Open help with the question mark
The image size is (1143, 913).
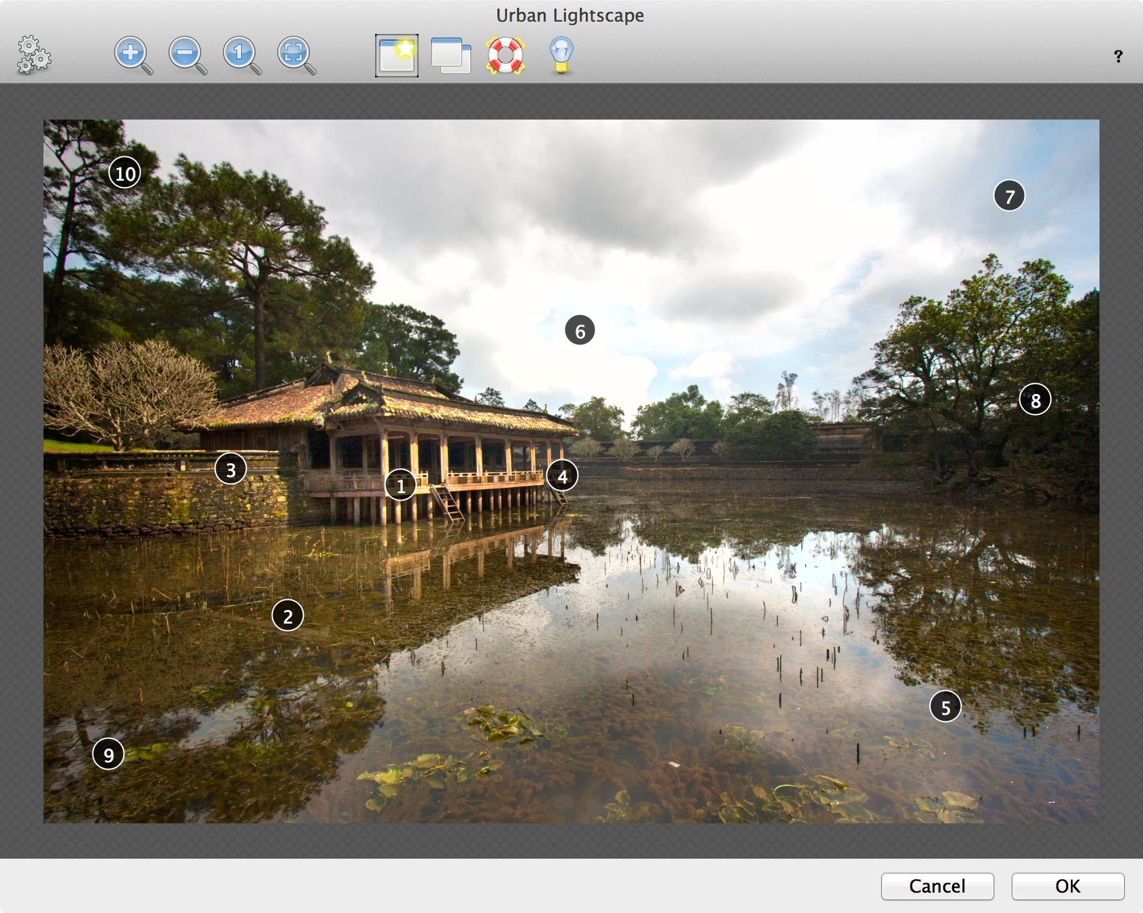(1118, 56)
